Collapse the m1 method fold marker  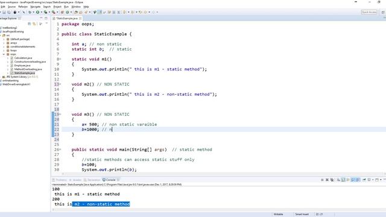pos(60,59)
